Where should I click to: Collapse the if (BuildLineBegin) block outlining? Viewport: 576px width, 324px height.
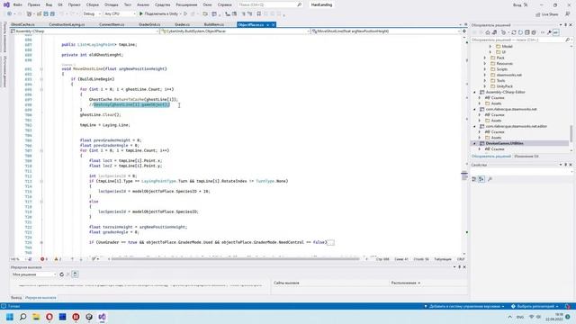pyautogui.click(x=41, y=79)
